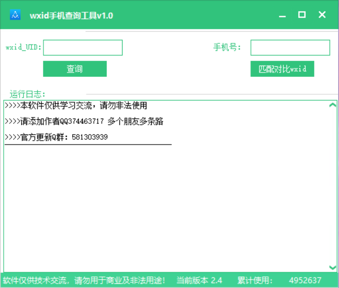The image size is (339, 288).
Task: Select the log line with Q群 581303939
Action: (x=56, y=138)
